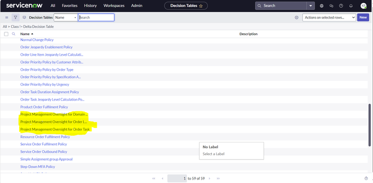The image size is (373, 183).
Task: Click the No Label popup heading
Action: click(210, 147)
